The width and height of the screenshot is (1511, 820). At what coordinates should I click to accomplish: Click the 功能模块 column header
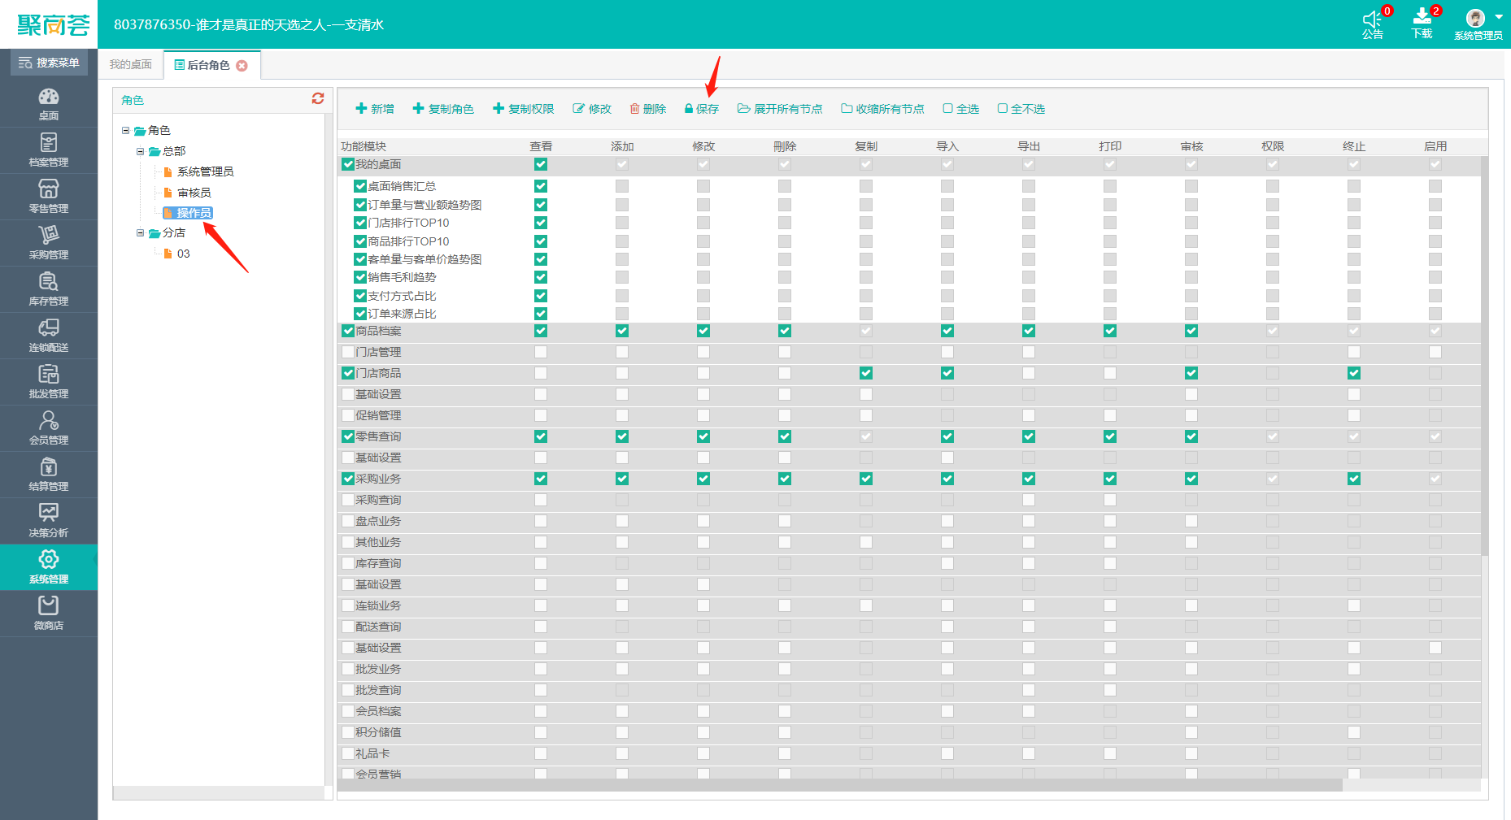(364, 146)
